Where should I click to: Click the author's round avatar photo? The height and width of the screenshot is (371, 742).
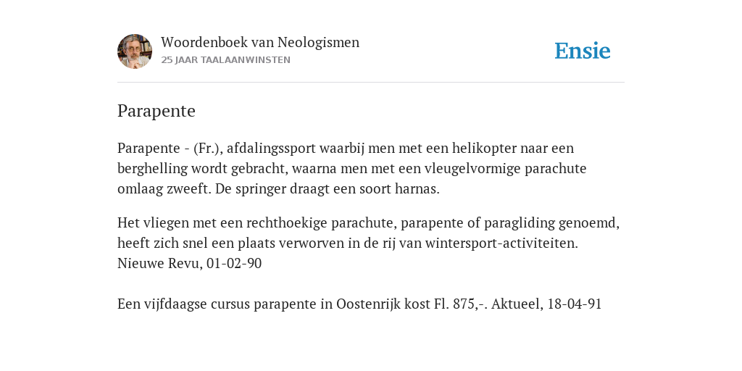tap(135, 51)
